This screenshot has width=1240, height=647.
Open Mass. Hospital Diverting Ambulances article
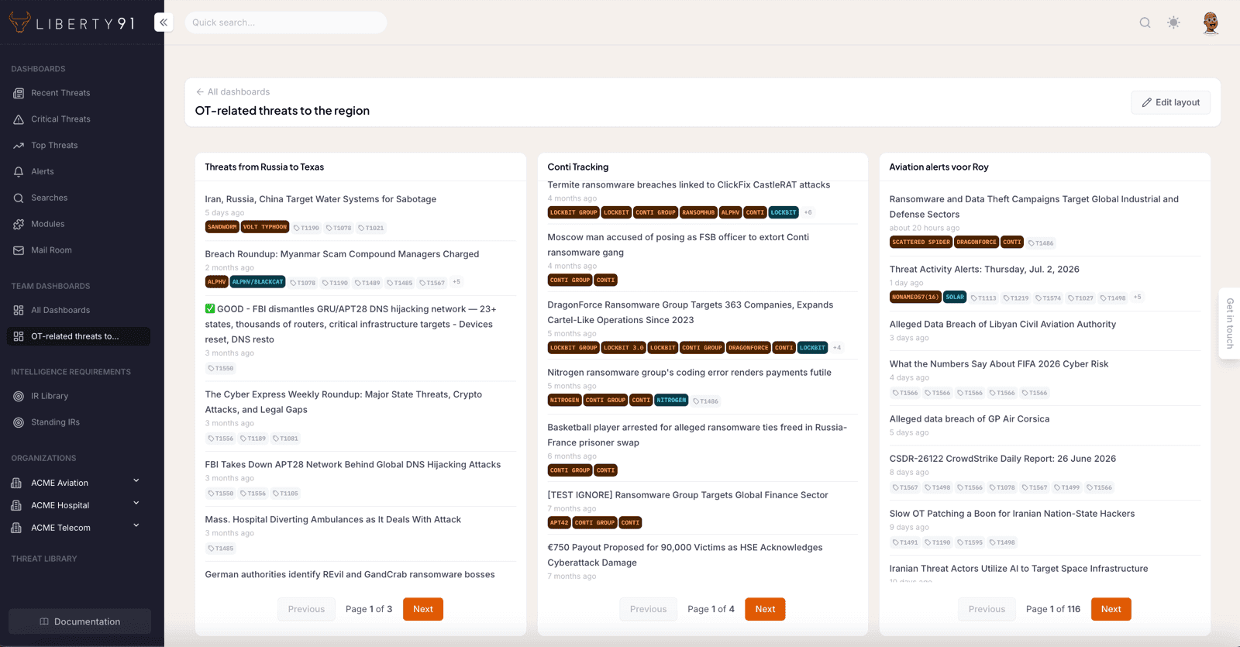pos(333,520)
